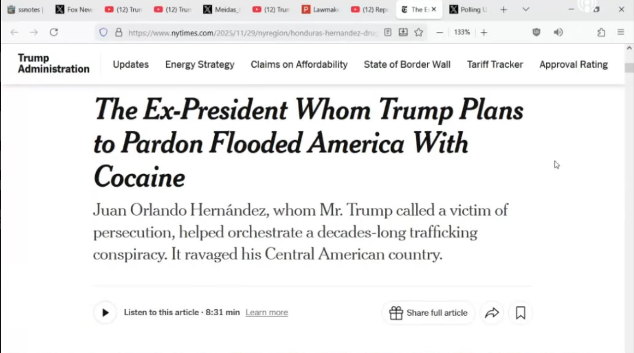
Task: Switch to the Fox News tab
Action: click(x=74, y=9)
